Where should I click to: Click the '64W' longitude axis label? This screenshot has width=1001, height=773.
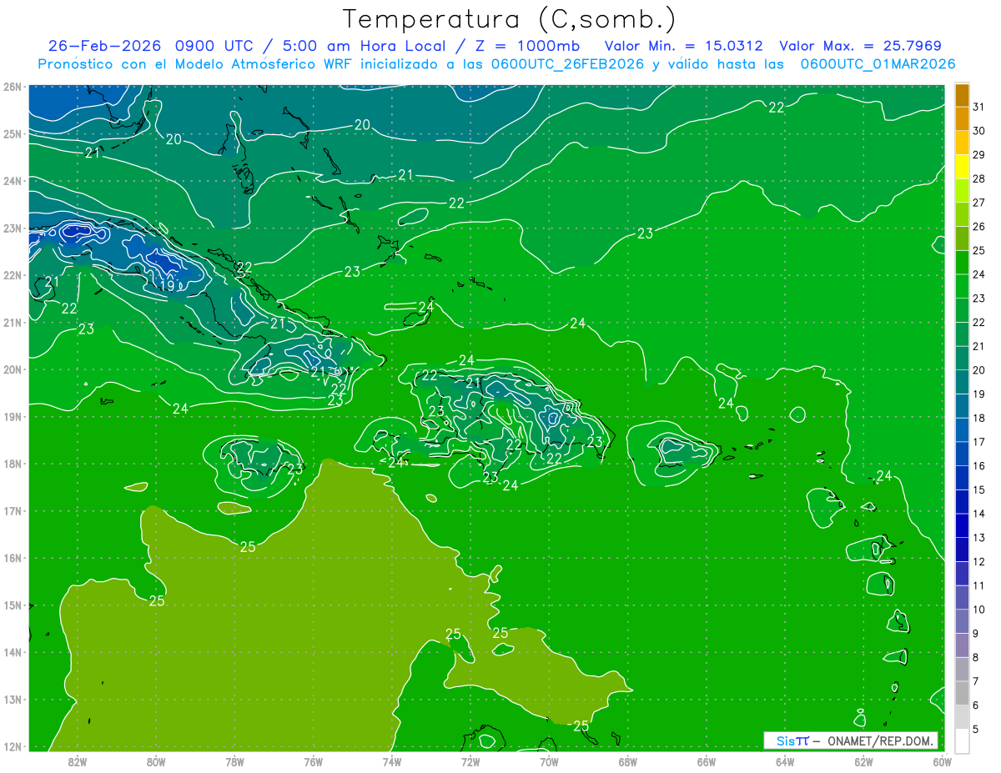click(785, 760)
